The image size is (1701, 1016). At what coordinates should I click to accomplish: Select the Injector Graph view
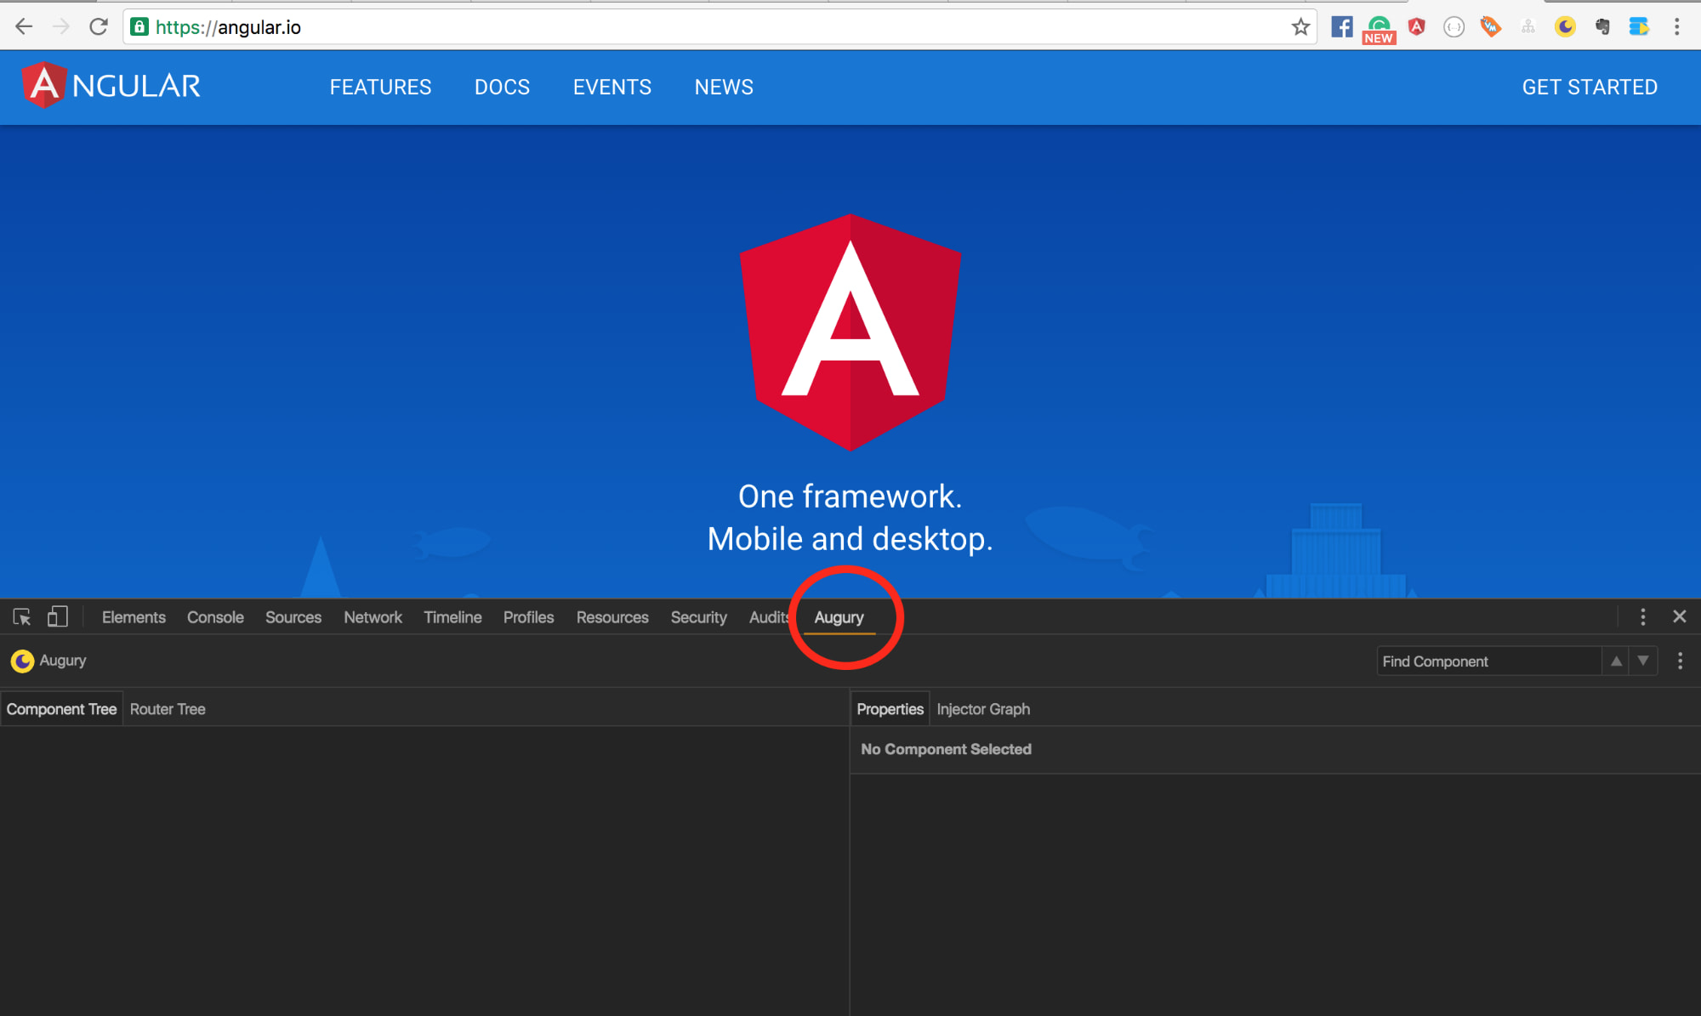click(x=983, y=708)
